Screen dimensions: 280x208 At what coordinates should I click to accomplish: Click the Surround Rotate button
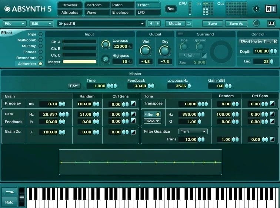(x=189, y=56)
